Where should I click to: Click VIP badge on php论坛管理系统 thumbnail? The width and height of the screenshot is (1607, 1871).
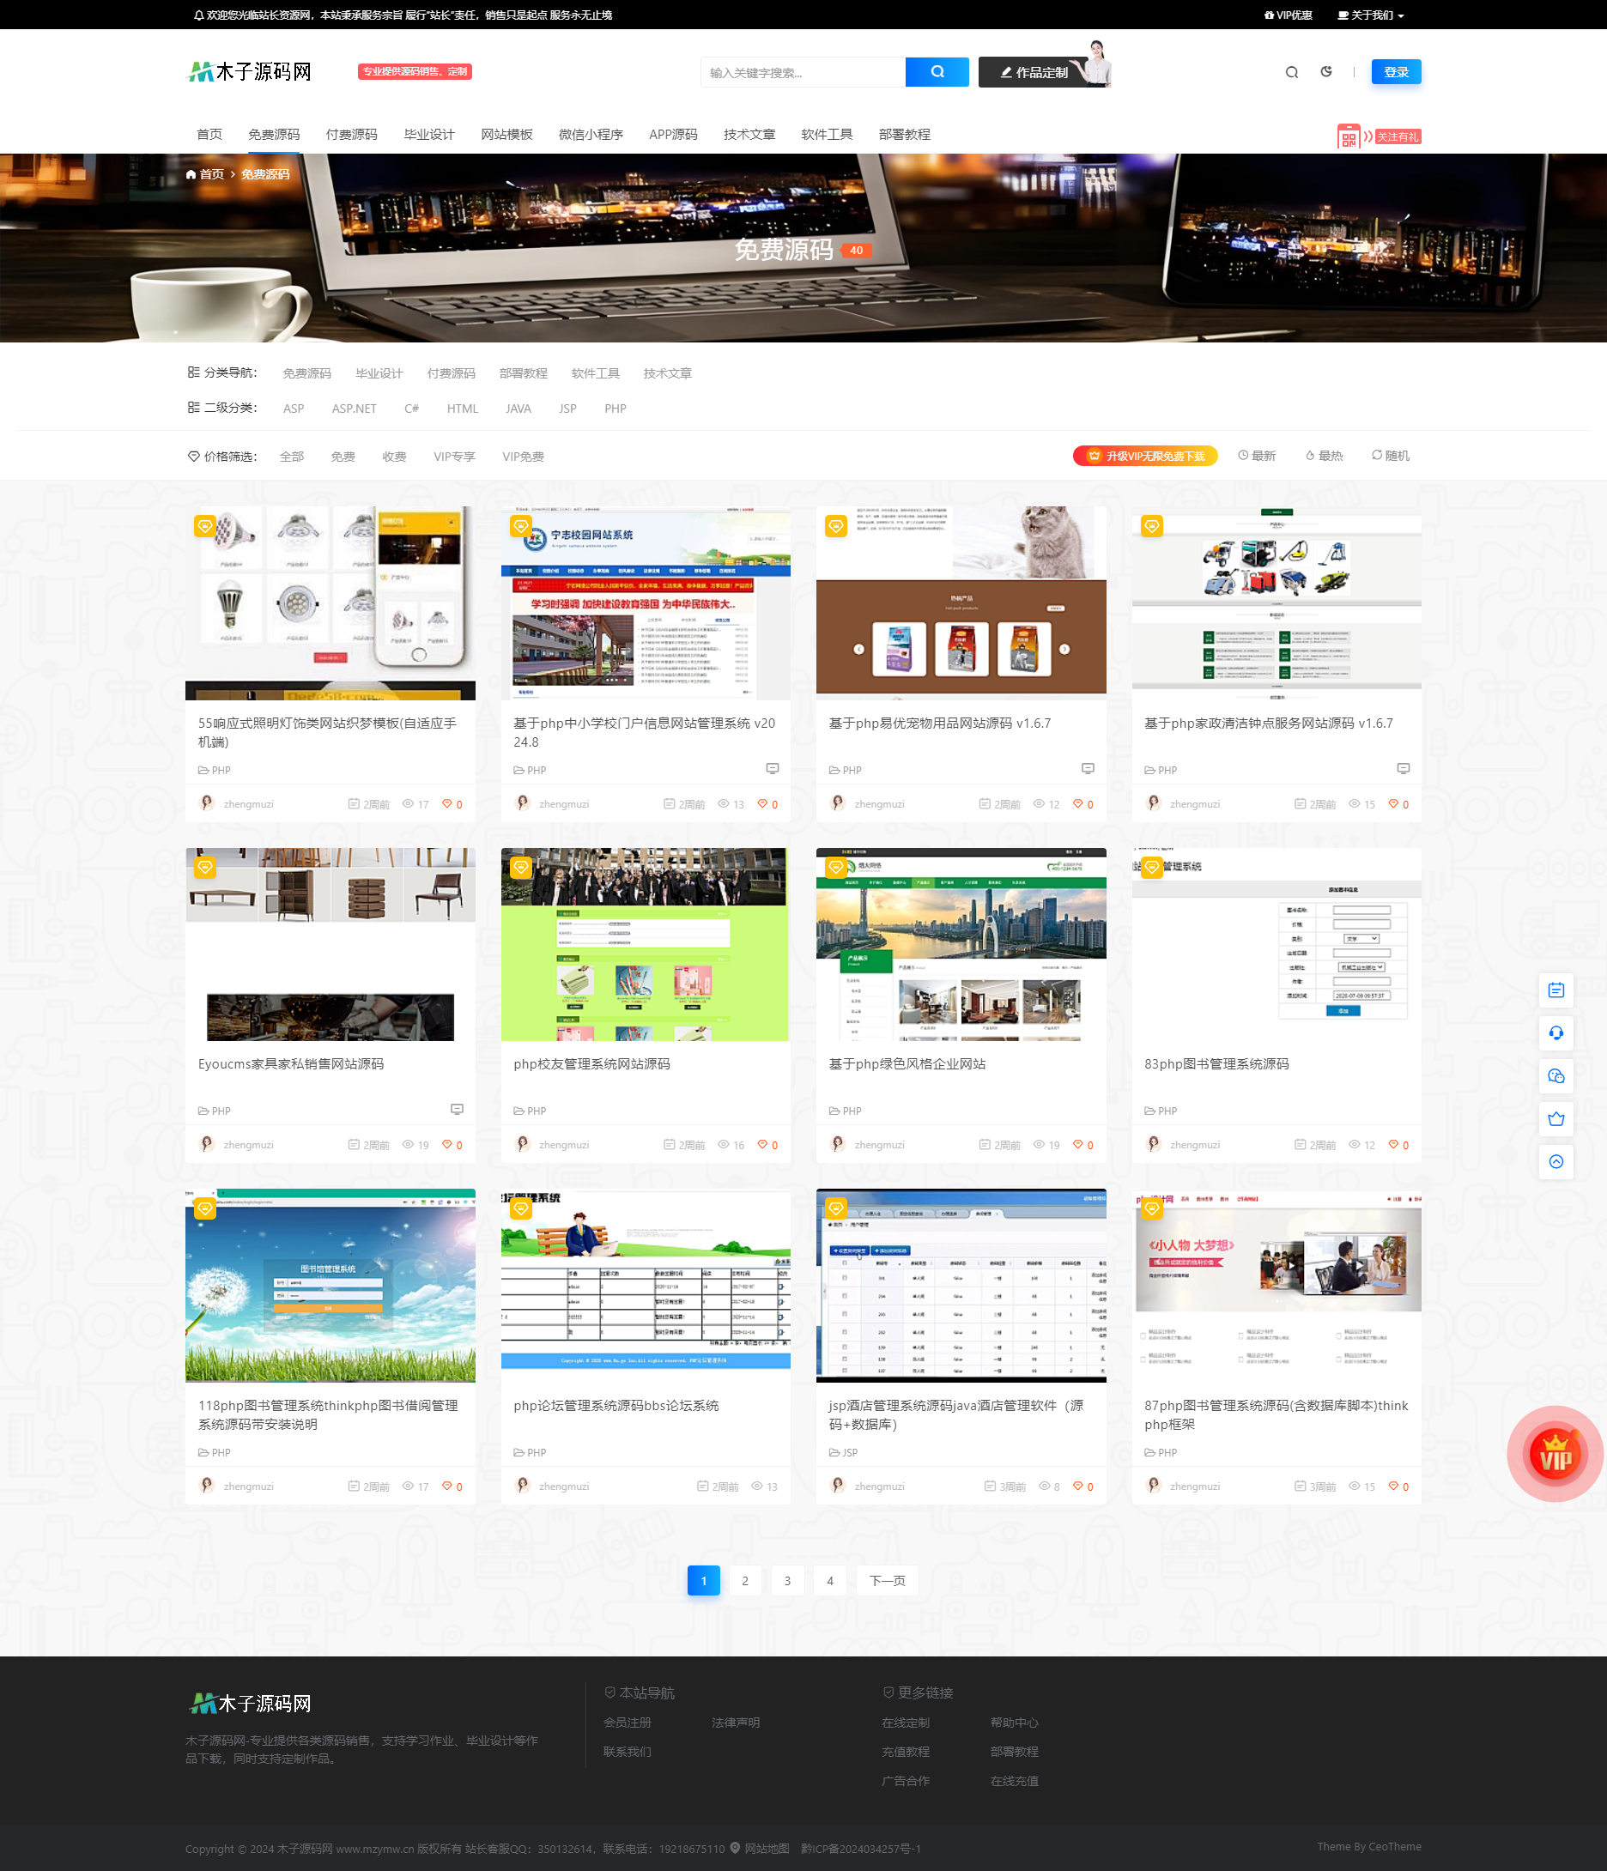point(520,1208)
